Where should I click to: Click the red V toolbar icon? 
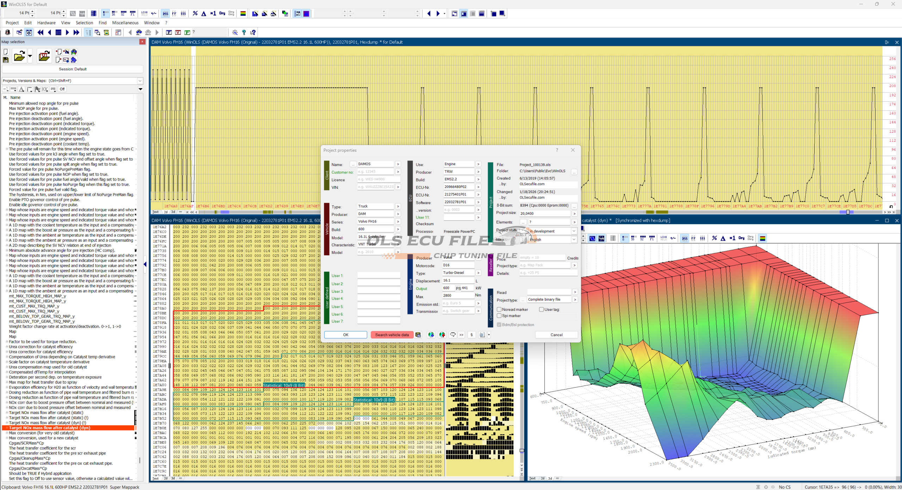(178, 32)
